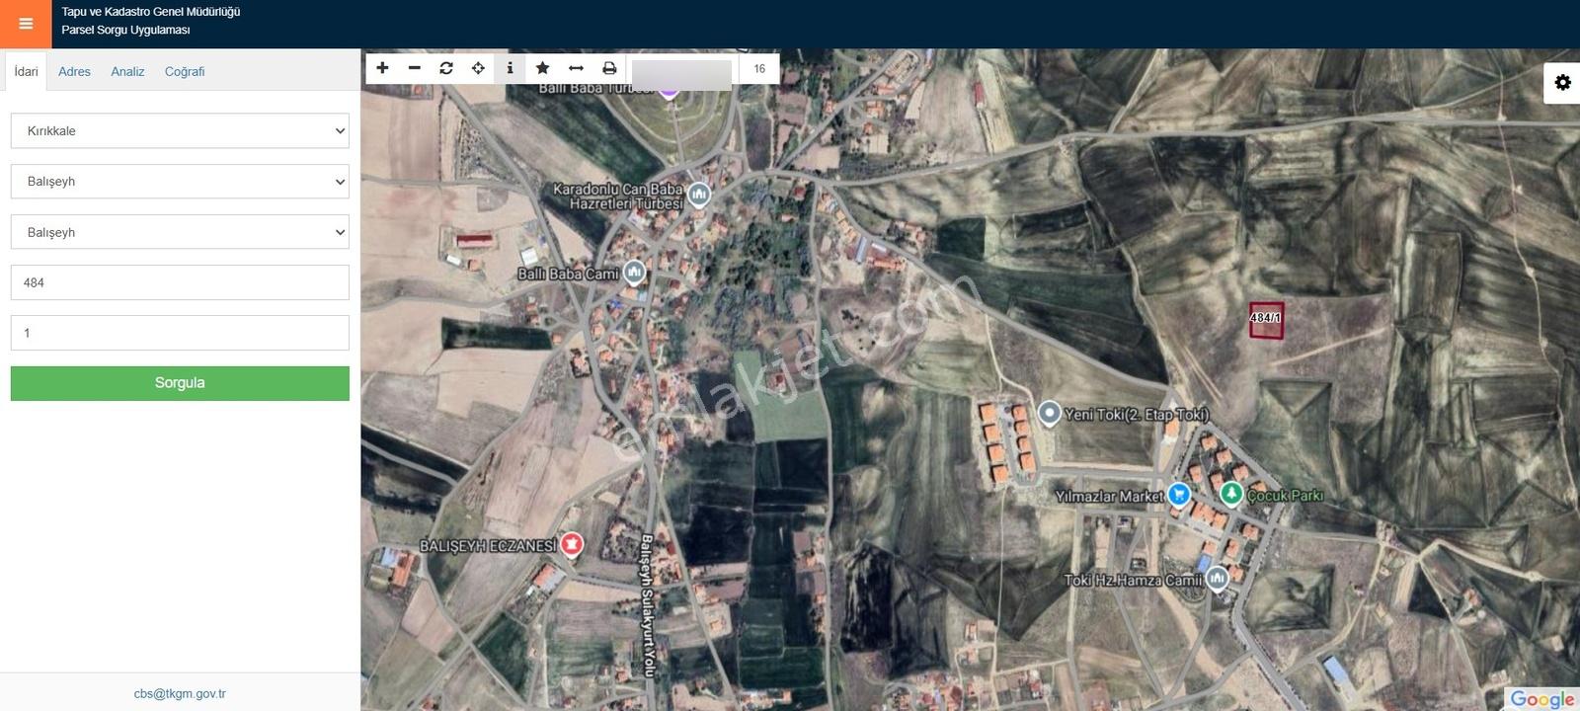Click the Yeni Toki map pin
Screen dimensions: 1580x711
click(1050, 413)
